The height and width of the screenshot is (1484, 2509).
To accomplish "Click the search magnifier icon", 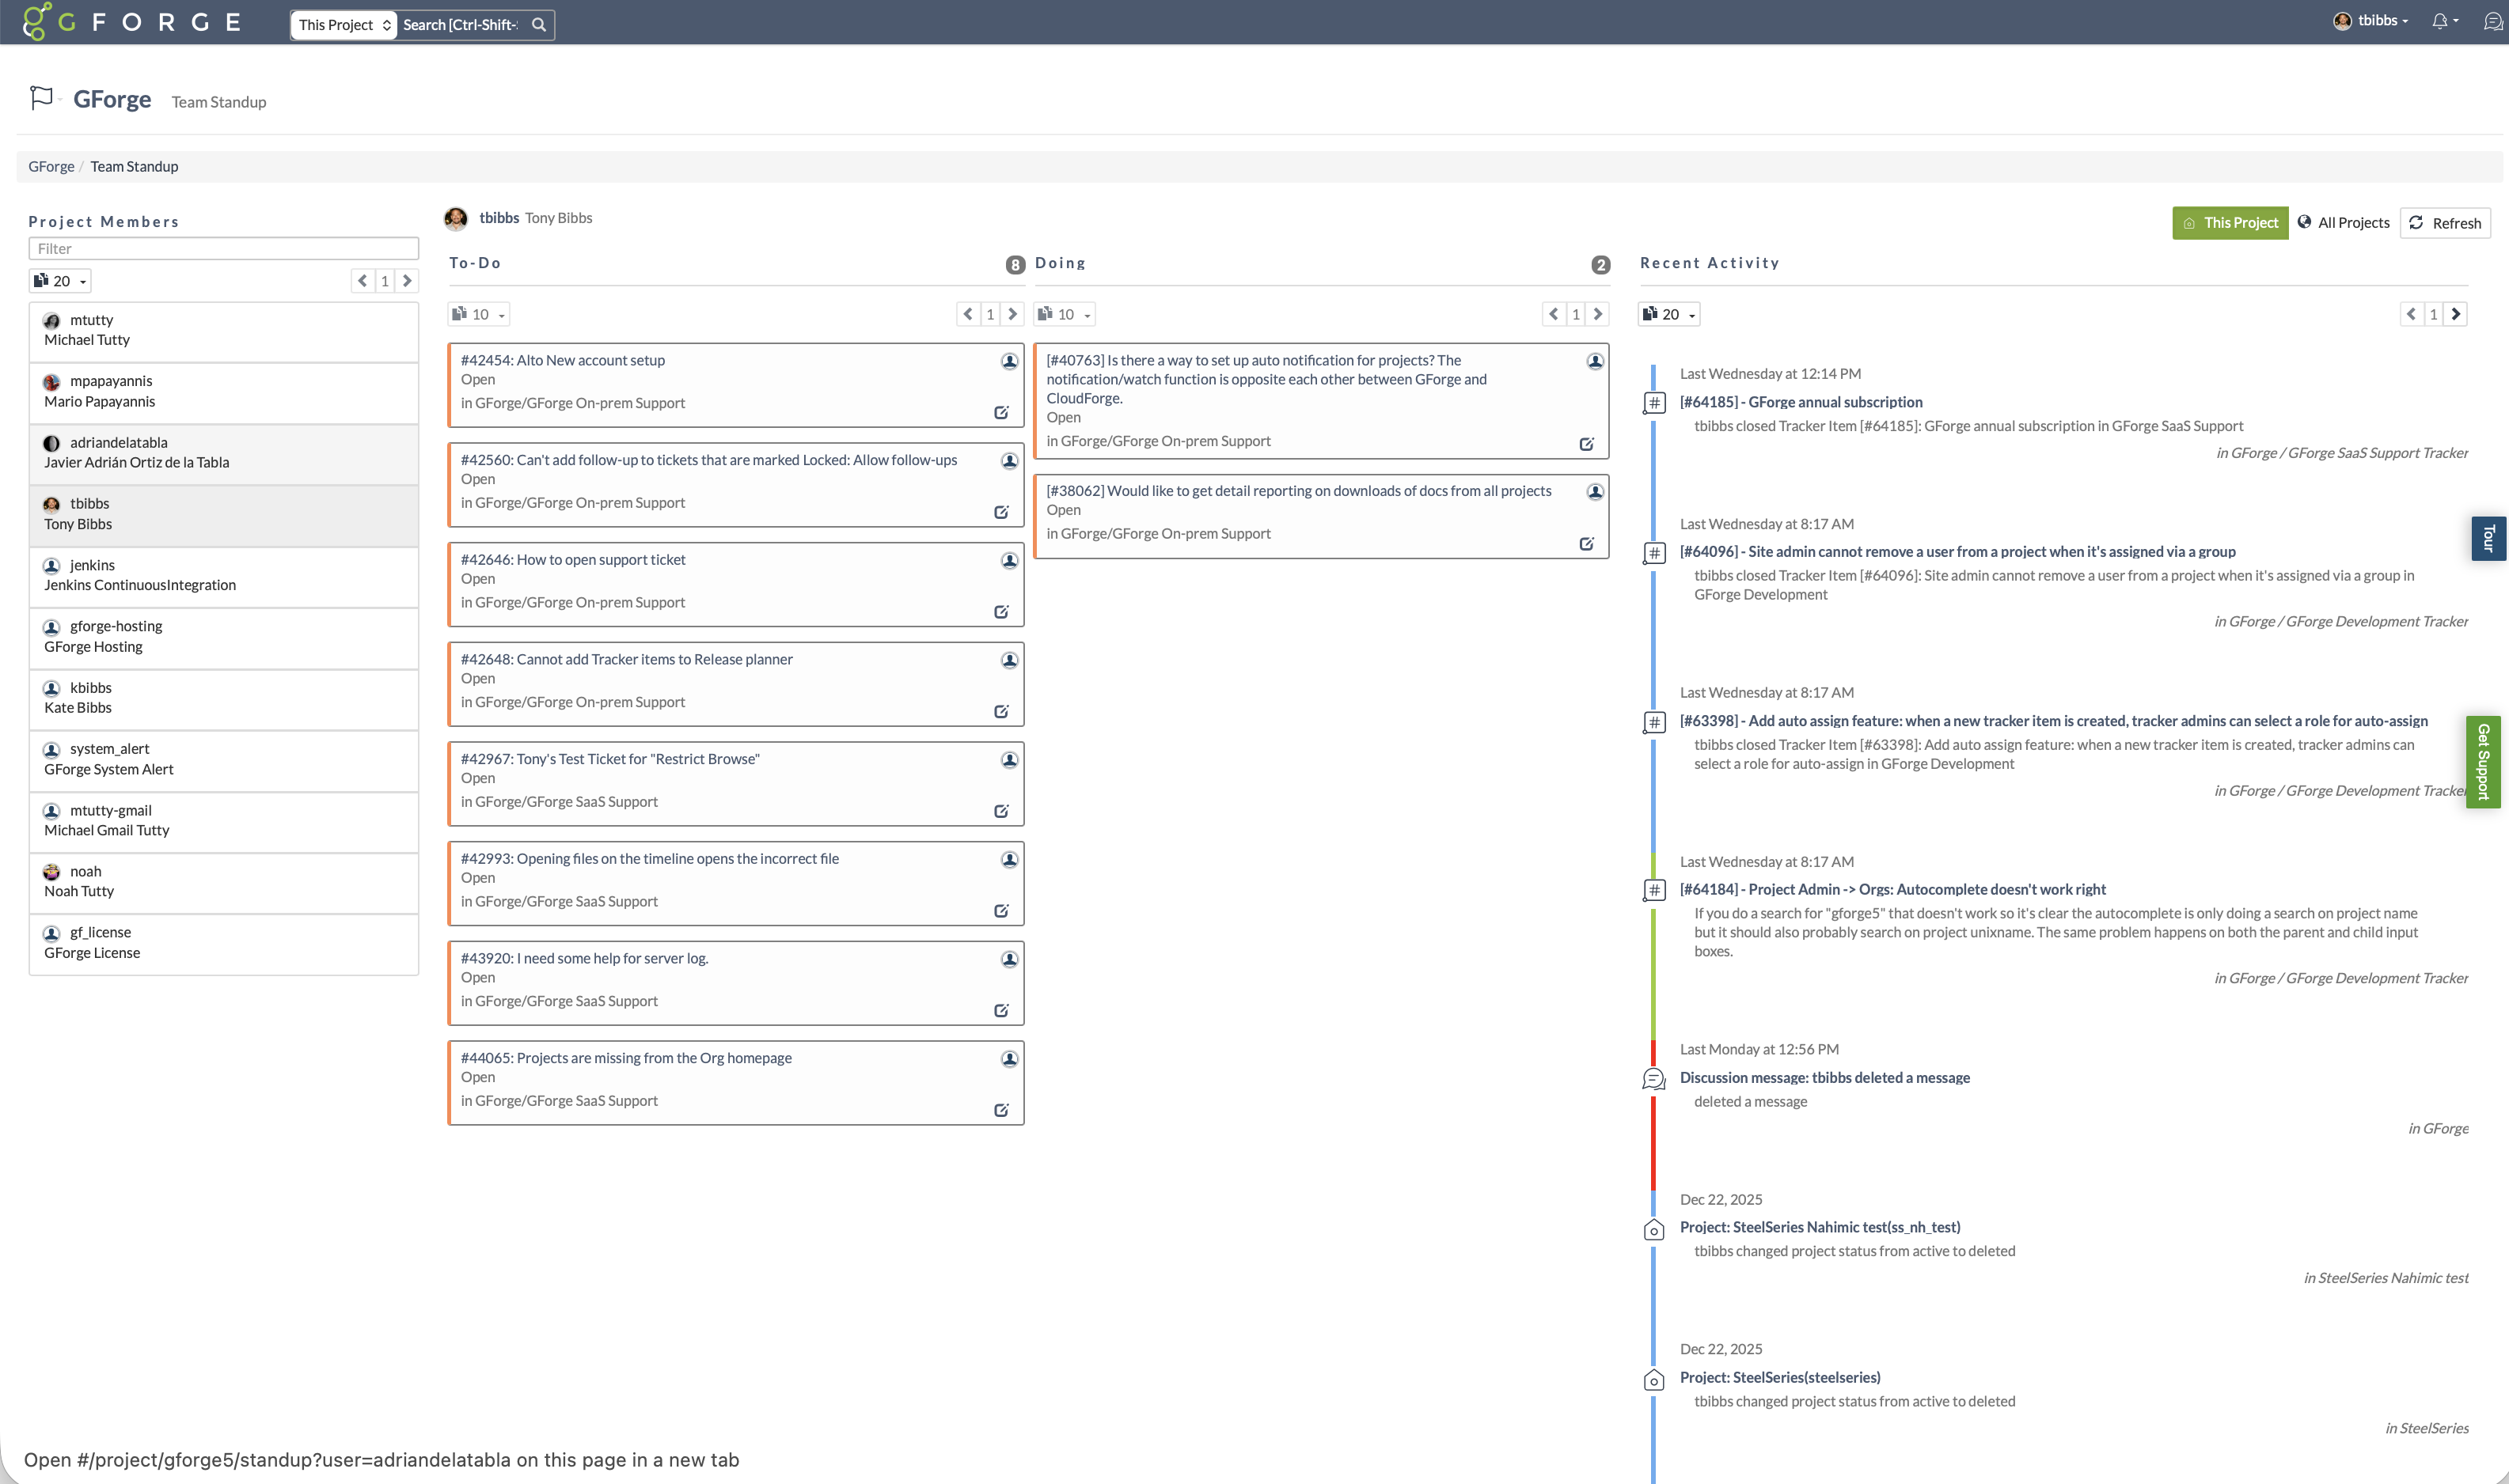I will [538, 25].
